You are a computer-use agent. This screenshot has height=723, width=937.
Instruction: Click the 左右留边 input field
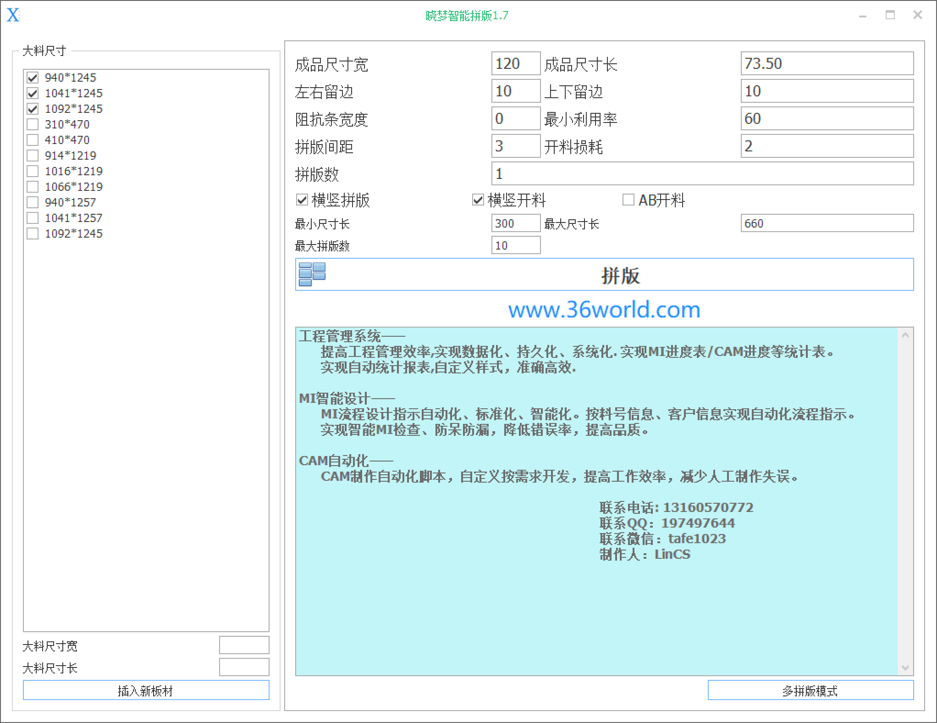(516, 91)
